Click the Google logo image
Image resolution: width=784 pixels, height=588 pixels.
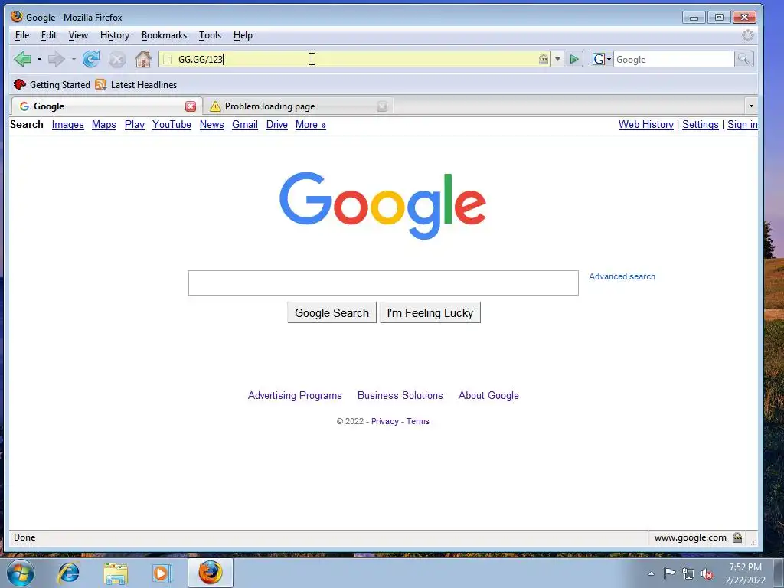tap(383, 205)
